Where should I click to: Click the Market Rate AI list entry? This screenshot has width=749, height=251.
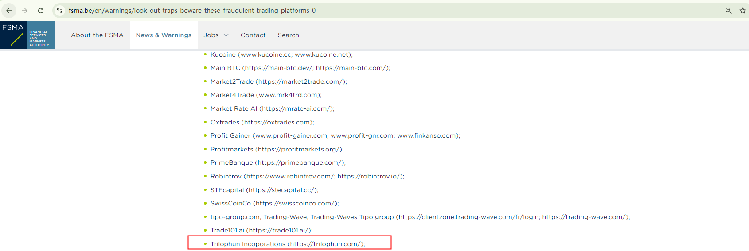coord(273,108)
